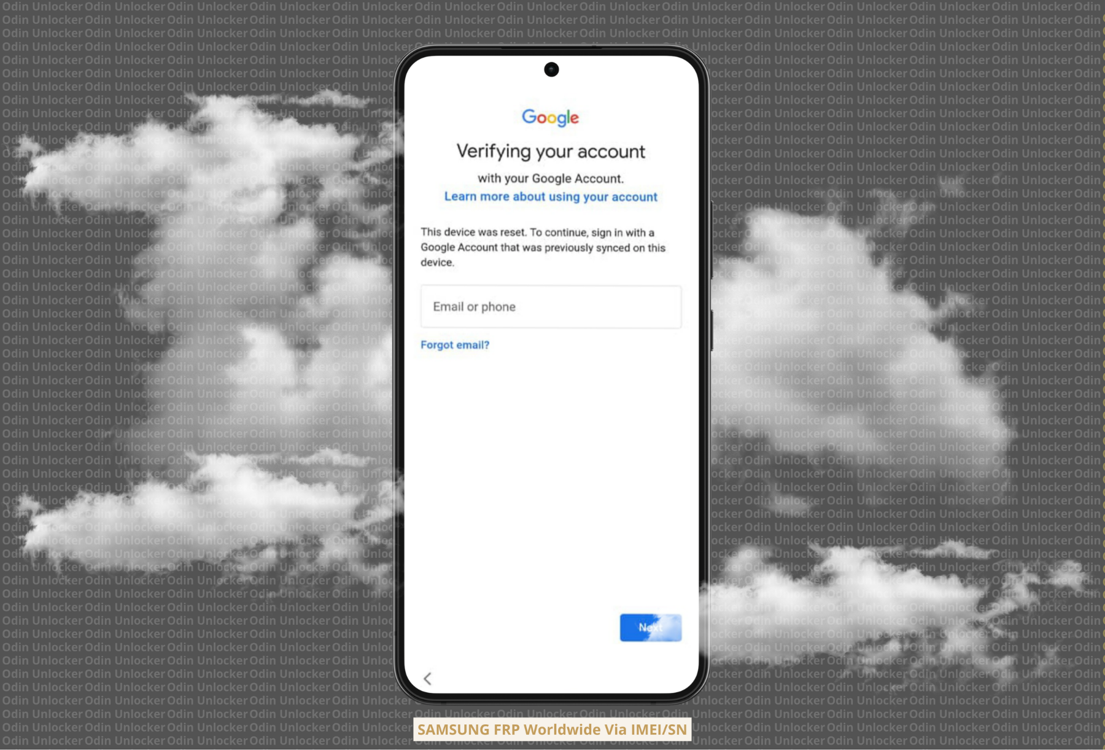Click the SAMSUNG FRP Worldwide Via IMEI/SN banner
Viewport: 1105px width, 750px height.
click(552, 729)
